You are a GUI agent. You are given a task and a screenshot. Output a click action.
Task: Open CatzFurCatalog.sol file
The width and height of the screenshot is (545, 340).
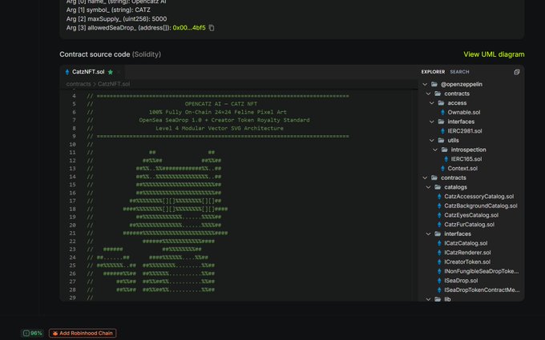469,225
